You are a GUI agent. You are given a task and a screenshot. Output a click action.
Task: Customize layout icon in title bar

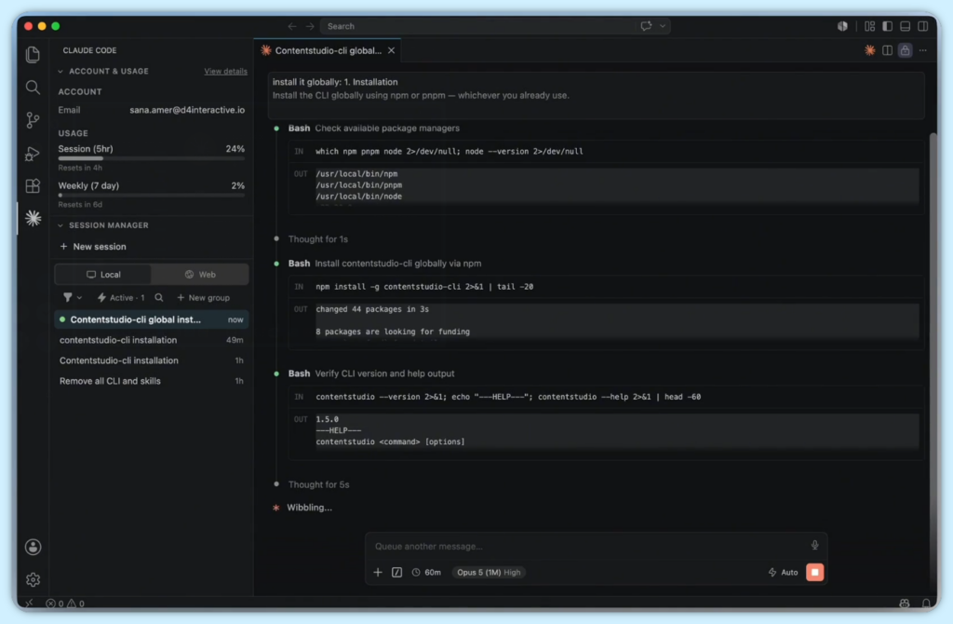pos(870,26)
